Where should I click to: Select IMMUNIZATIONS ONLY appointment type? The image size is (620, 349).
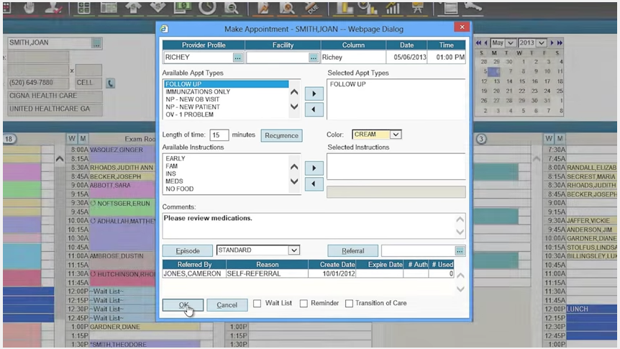tap(198, 92)
